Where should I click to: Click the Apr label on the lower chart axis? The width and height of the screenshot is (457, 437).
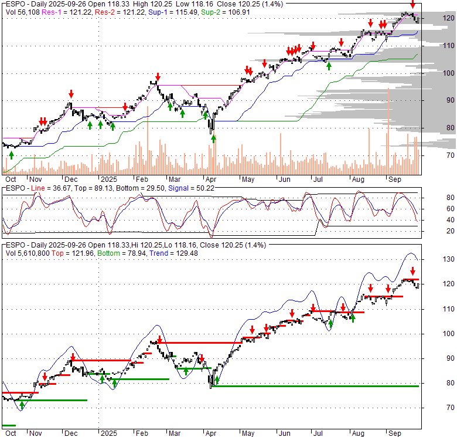point(211,433)
